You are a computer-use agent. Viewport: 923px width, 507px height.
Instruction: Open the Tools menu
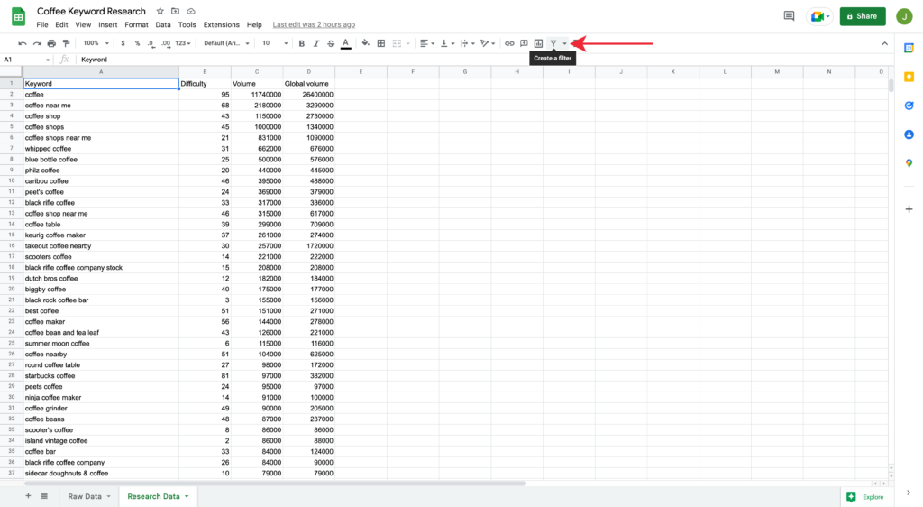(x=187, y=24)
